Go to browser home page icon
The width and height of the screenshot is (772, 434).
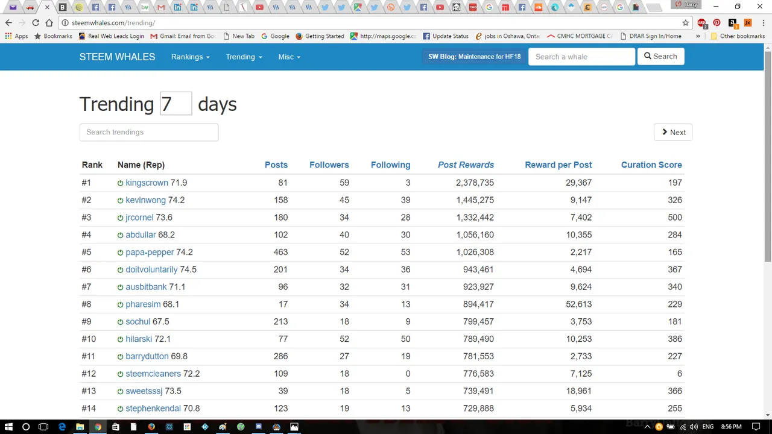tap(49, 22)
